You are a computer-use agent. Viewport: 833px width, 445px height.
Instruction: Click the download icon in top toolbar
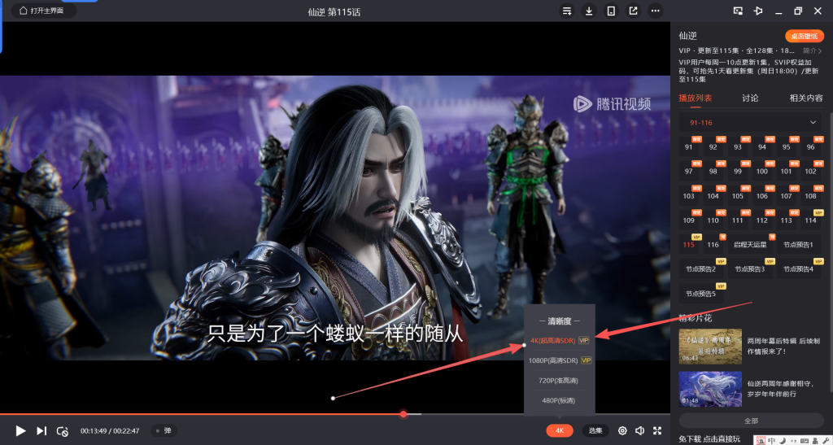point(589,11)
